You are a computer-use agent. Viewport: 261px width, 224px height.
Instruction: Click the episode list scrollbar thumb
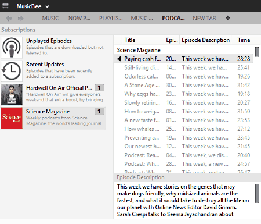[x=257, y=52]
